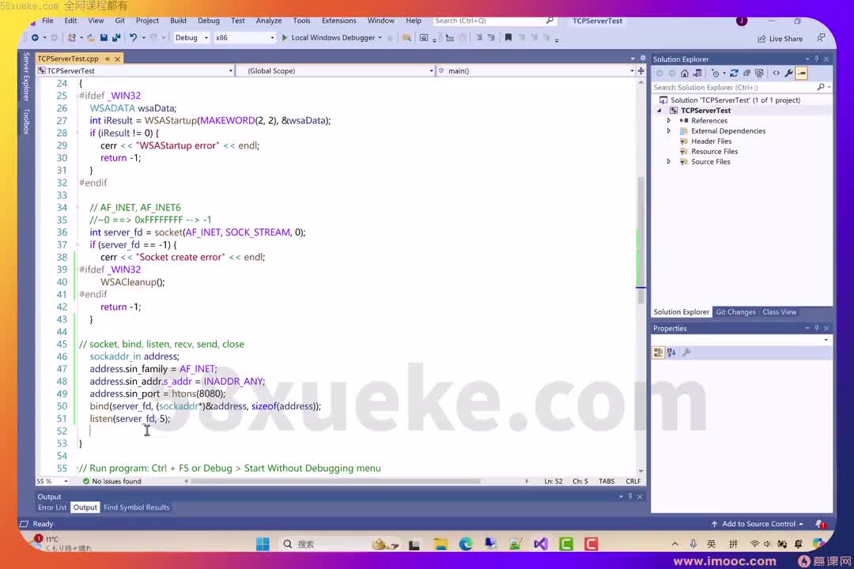Click the Open File folder icon
The width and height of the screenshot is (854, 569).
90,38
